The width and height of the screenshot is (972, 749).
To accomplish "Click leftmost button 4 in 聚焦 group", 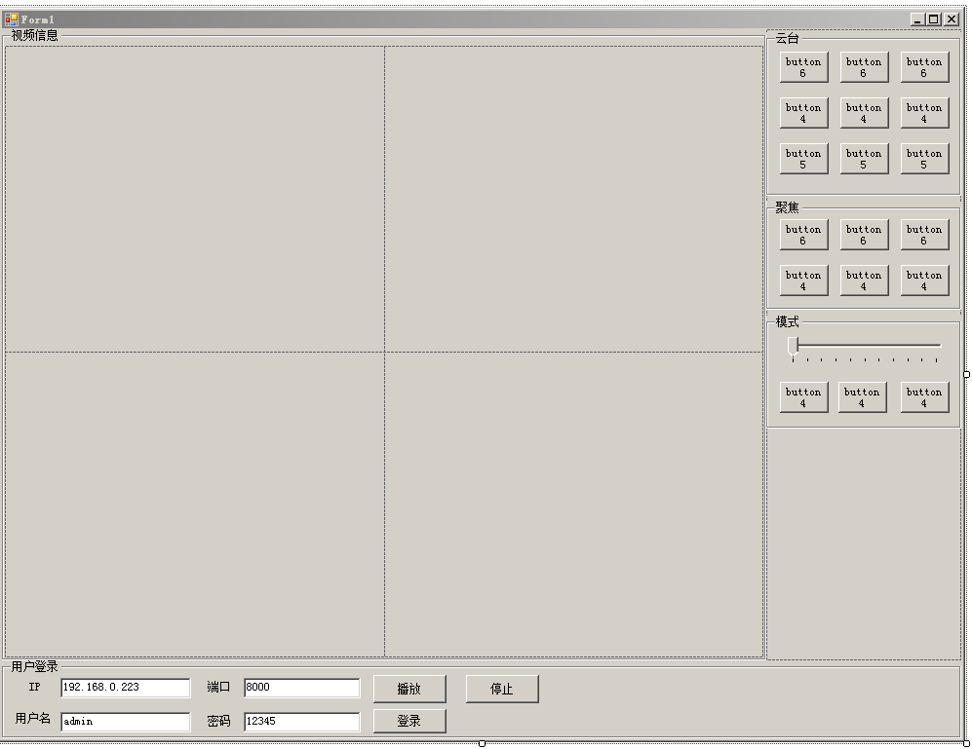I will pos(803,281).
